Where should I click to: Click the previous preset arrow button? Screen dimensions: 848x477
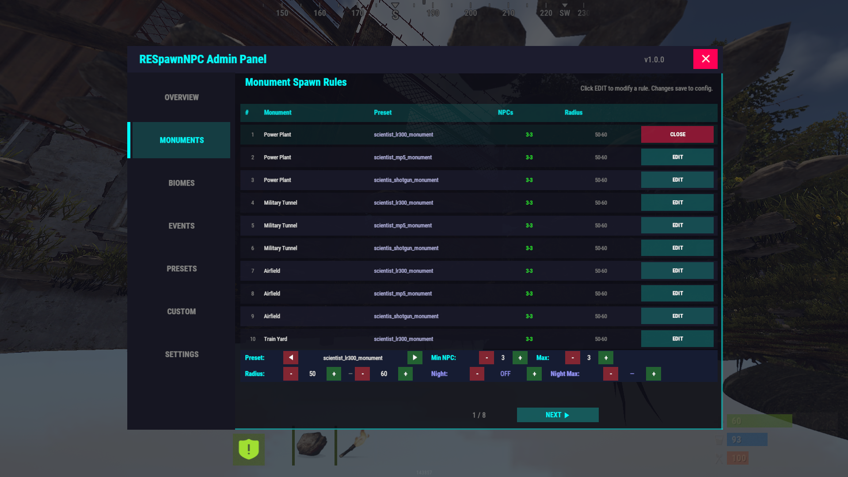coord(291,358)
